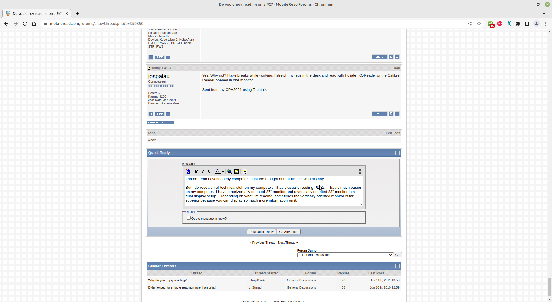The width and height of the screenshot is (552, 302).
Task: Click Post Quick Reply button
Action: [261, 232]
